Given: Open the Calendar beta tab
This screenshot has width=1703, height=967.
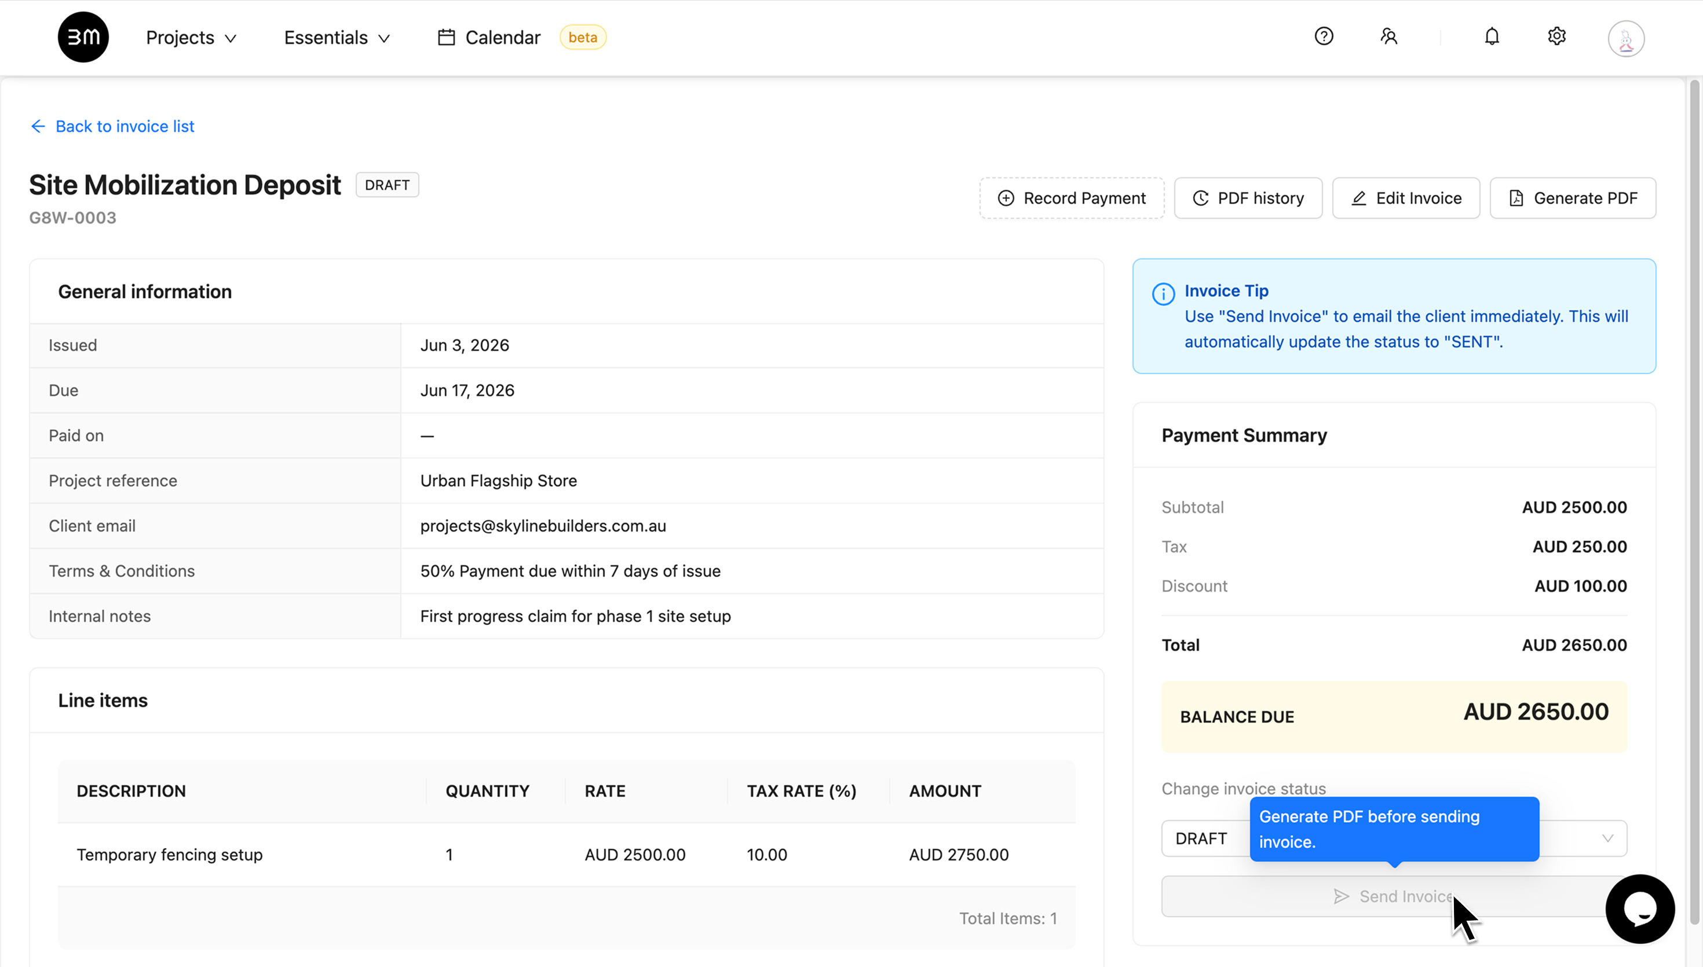Looking at the screenshot, I should point(521,38).
